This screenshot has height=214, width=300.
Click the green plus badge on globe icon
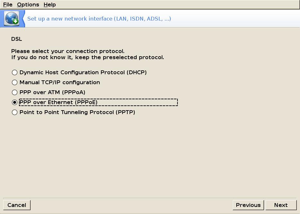[x=15, y=22]
